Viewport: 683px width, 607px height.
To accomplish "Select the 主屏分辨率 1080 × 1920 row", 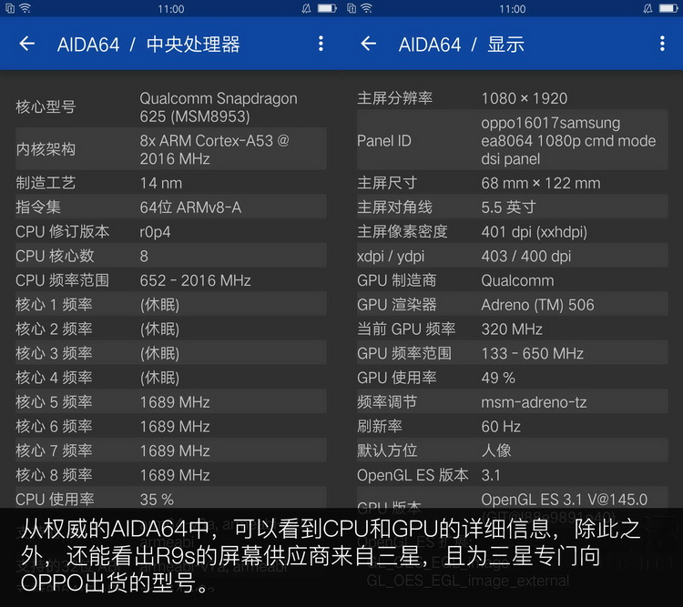I will (512, 98).
